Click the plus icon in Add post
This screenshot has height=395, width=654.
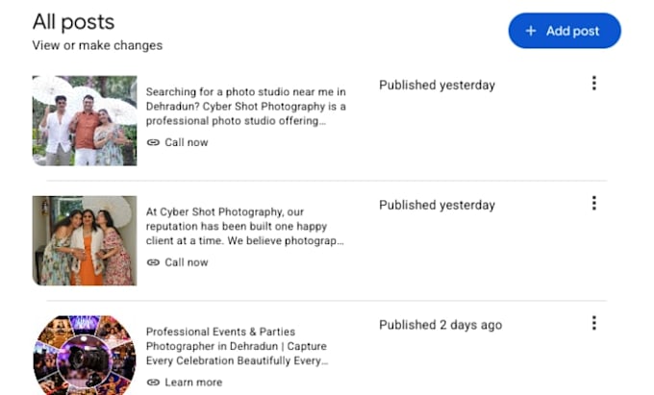coord(531,31)
